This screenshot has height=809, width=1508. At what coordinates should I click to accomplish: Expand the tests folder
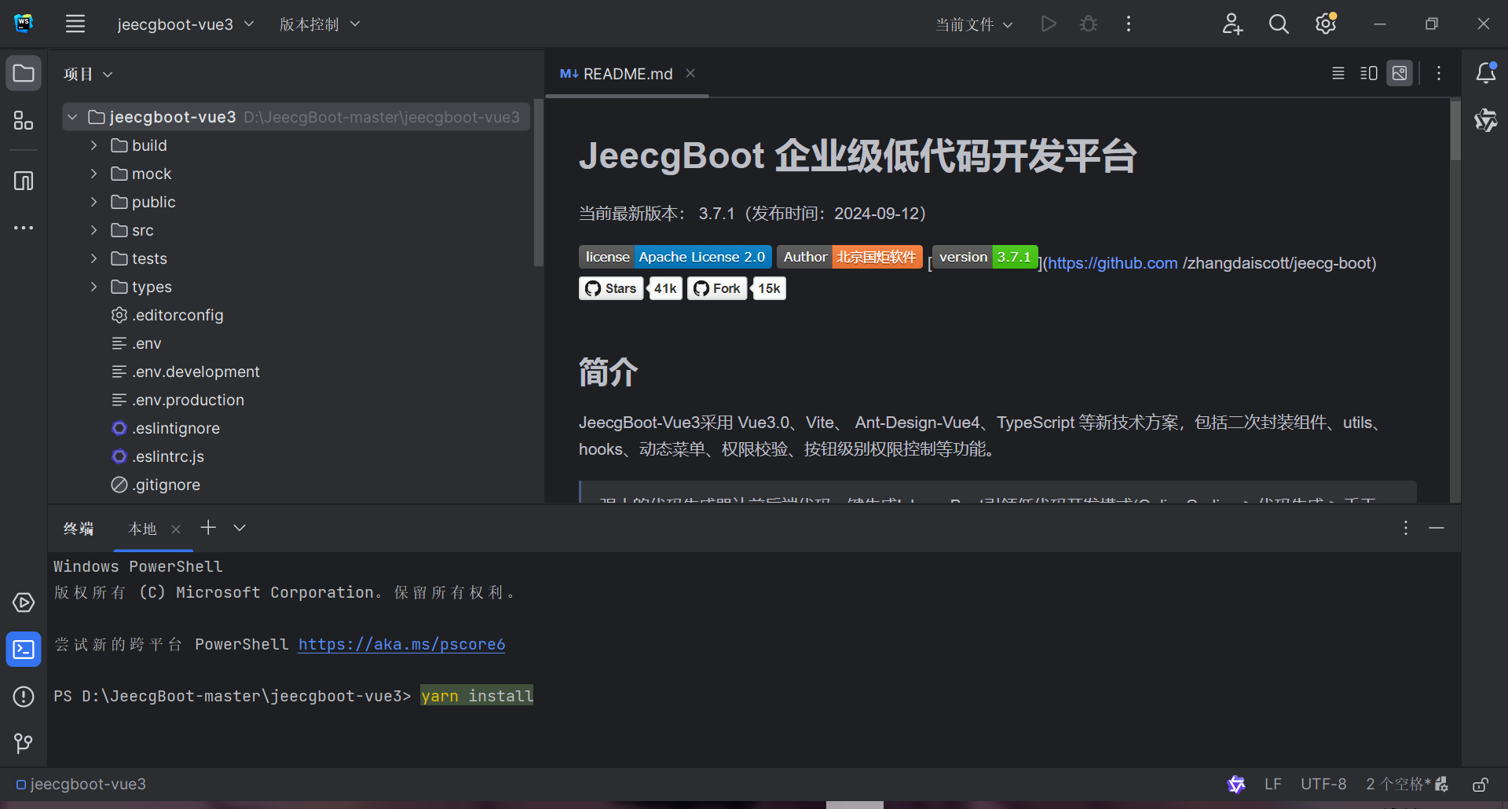93,258
